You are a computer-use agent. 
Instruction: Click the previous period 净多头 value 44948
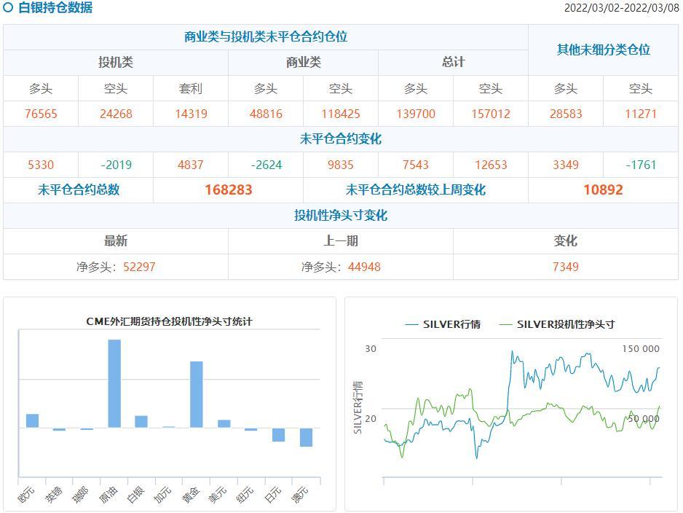click(364, 267)
